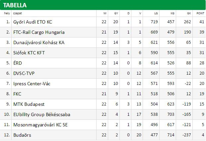Screen dimensions: 206x141
Task: Click the Siófok KTC KFT team name
Action: point(29,53)
